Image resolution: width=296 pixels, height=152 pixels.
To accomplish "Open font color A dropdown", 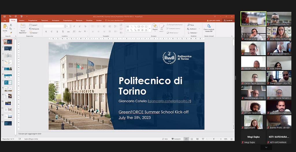I will pyautogui.click(x=86, y=31).
